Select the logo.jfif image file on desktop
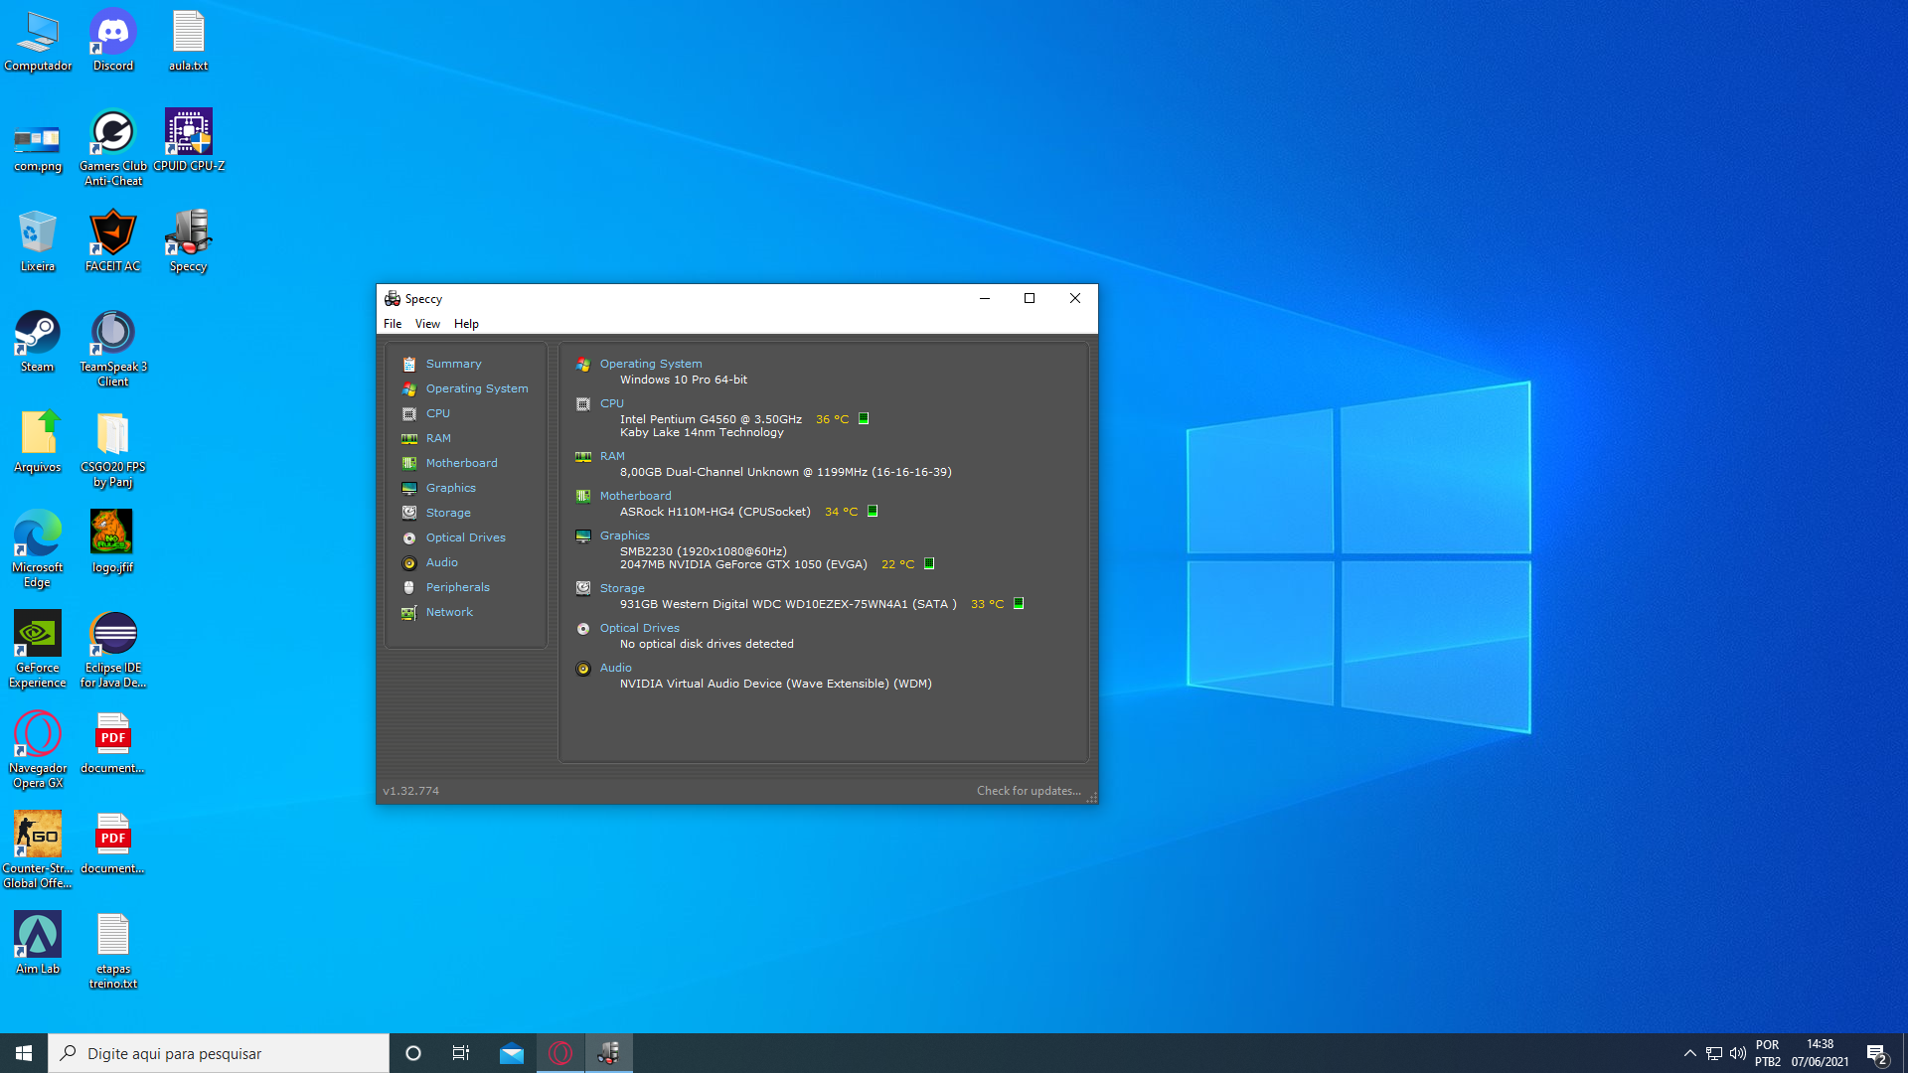The height and width of the screenshot is (1073, 1908). coord(113,541)
